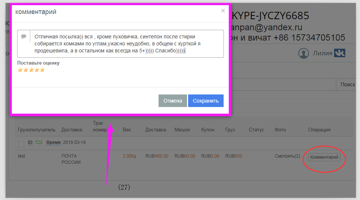
Task: Click the Фото column header
Action: (x=280, y=130)
